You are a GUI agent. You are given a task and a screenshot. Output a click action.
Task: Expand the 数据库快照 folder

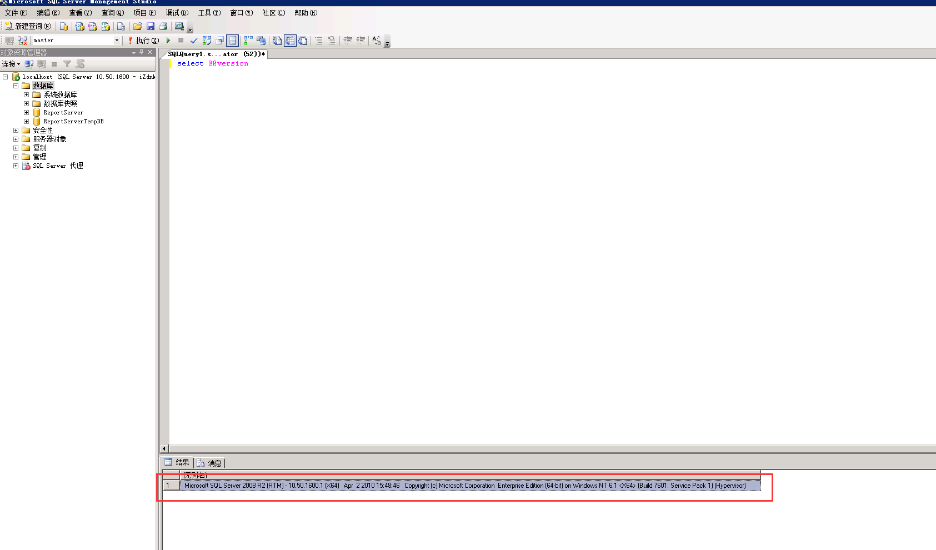(x=26, y=104)
